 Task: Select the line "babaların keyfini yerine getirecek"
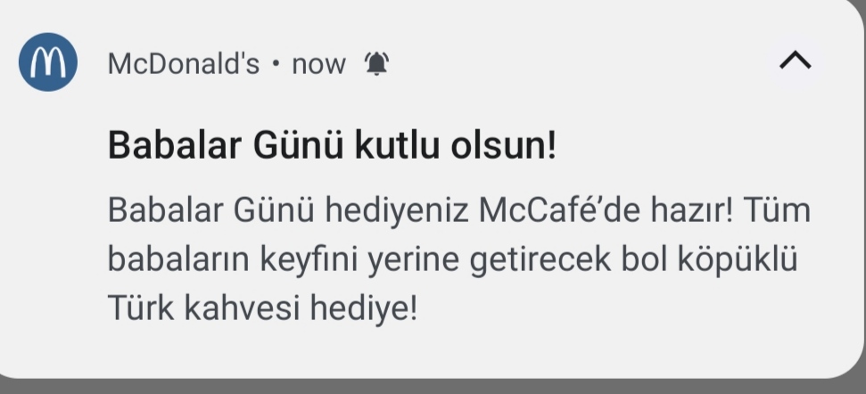[359, 259]
